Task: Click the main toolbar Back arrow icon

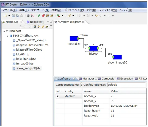Action: [101, 16]
